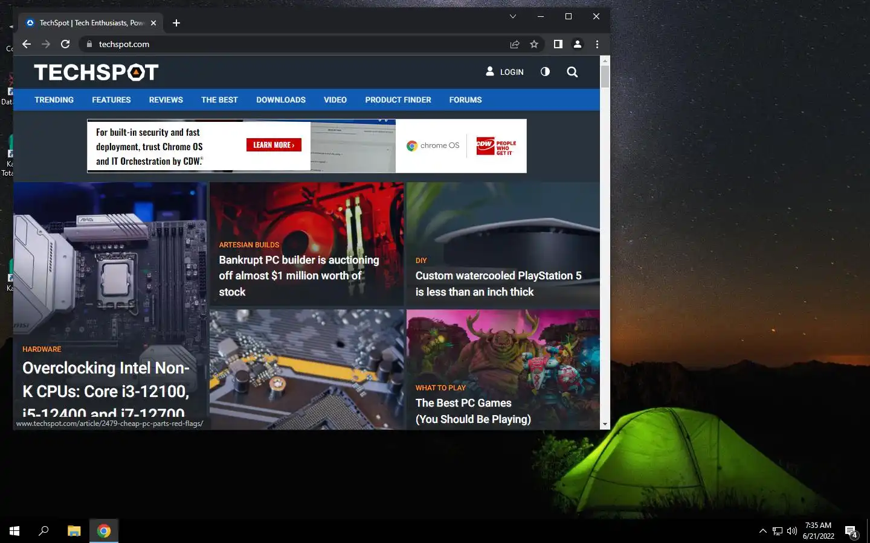Click the DIY category label
The width and height of the screenshot is (870, 543).
point(421,261)
